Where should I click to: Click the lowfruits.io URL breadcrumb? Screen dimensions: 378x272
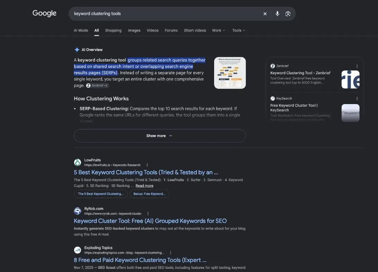(x=112, y=165)
